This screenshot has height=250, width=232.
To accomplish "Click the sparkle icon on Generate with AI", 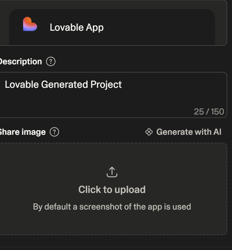I will [x=149, y=132].
